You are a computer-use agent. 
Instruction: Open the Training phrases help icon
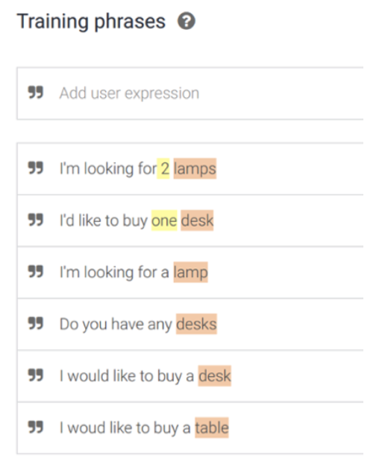click(186, 21)
